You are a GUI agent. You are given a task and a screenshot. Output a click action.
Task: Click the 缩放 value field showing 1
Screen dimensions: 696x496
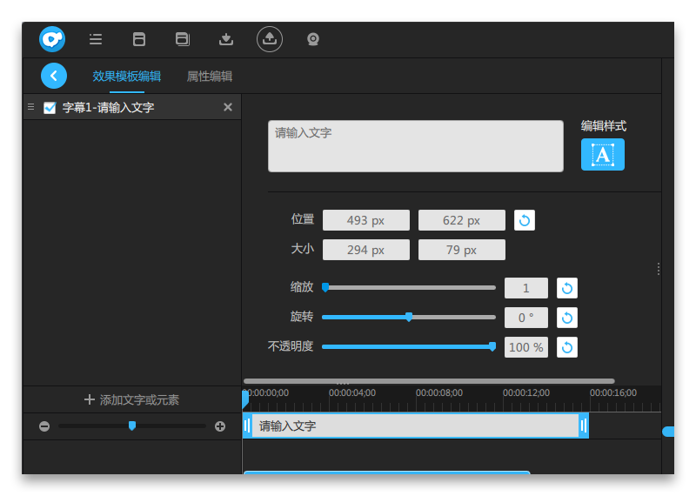point(526,288)
